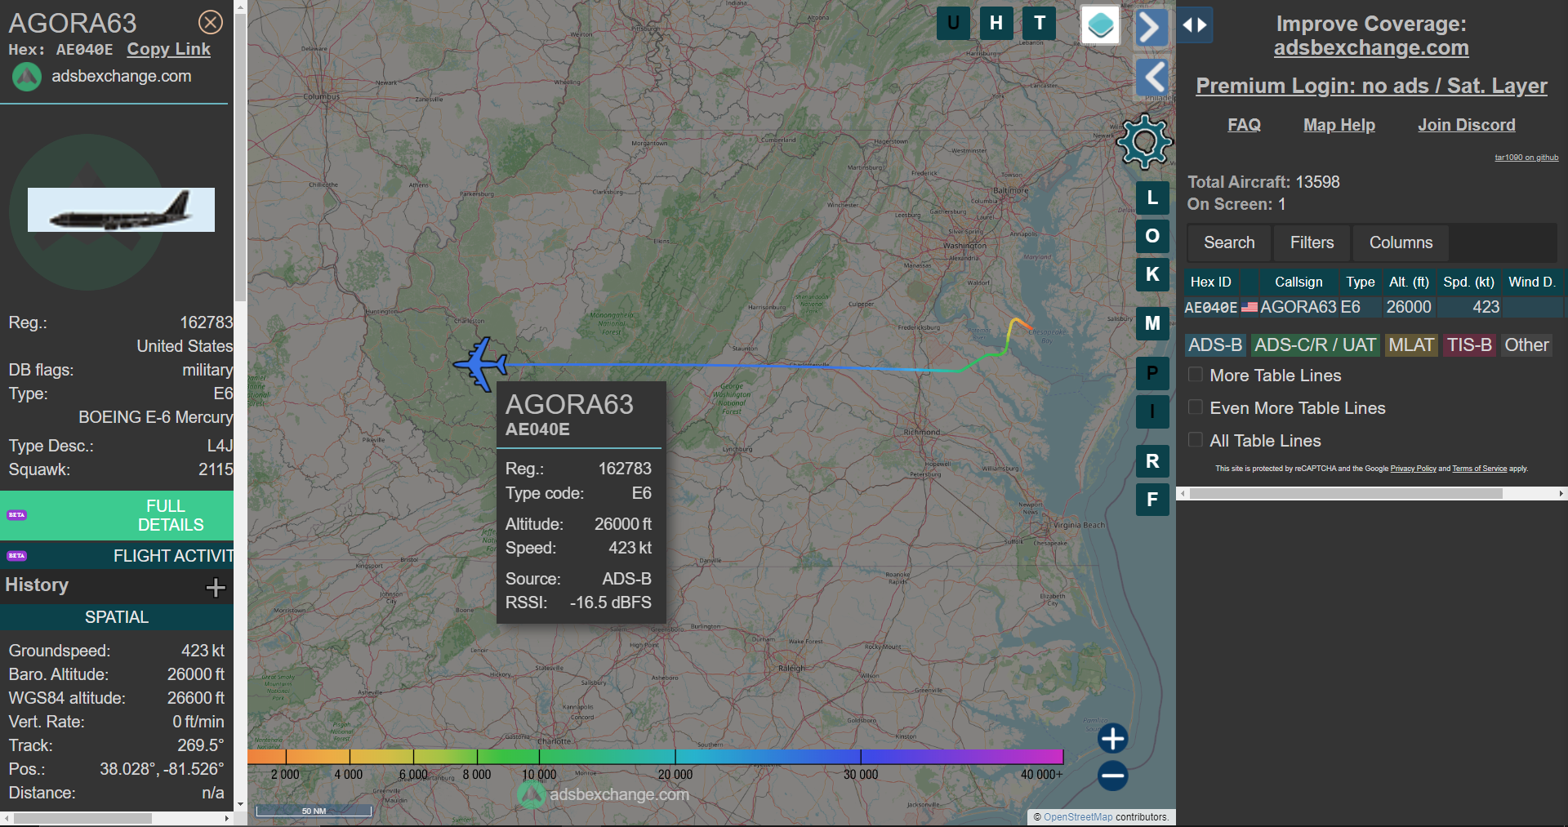Click the I map button
Viewport: 1568px width, 827px height.
pos(1152,411)
